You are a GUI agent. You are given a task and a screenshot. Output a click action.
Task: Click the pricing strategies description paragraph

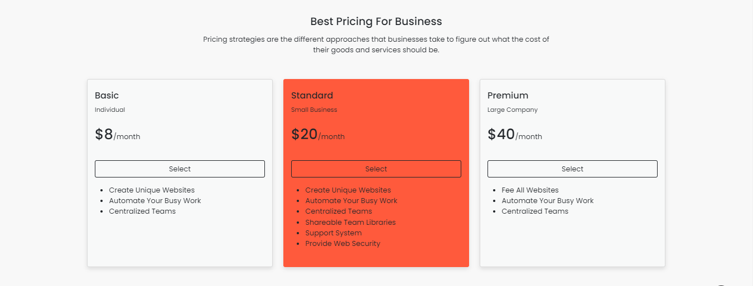[x=376, y=45]
